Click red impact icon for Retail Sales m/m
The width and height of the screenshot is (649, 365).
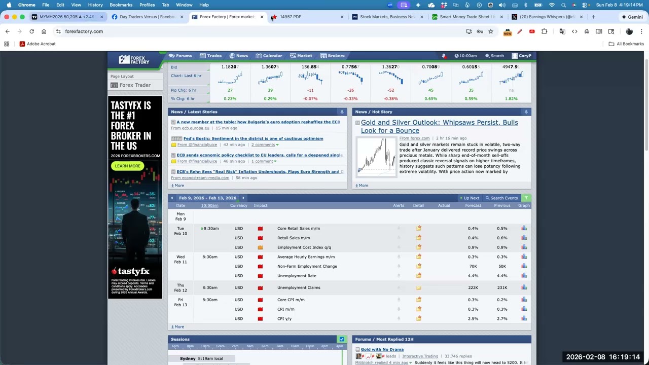(260, 238)
